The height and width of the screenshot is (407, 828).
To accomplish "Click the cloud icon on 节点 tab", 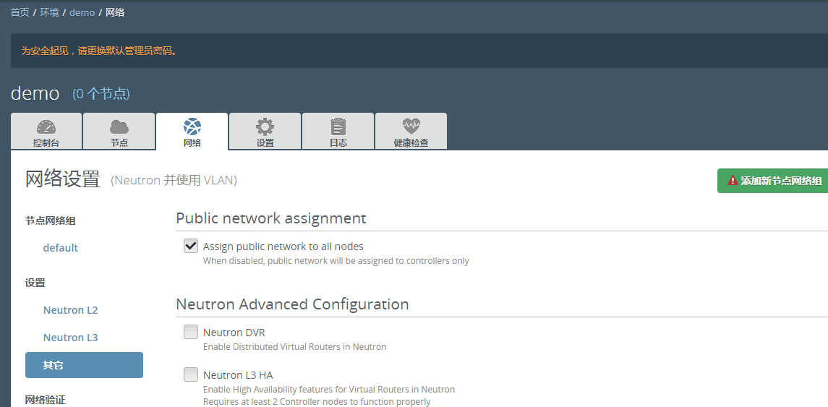I will pos(119,127).
